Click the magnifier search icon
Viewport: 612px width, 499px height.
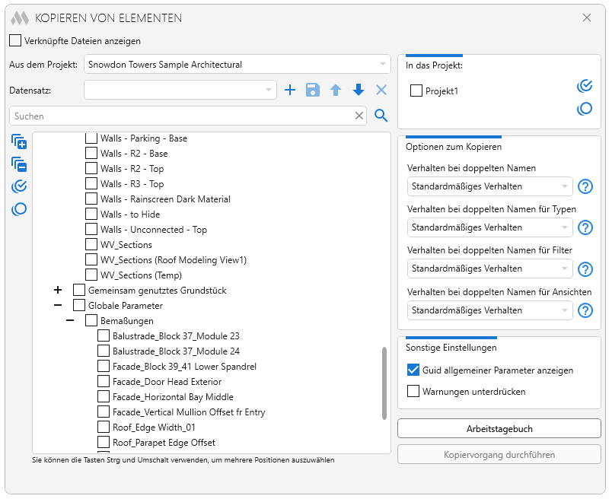(381, 116)
